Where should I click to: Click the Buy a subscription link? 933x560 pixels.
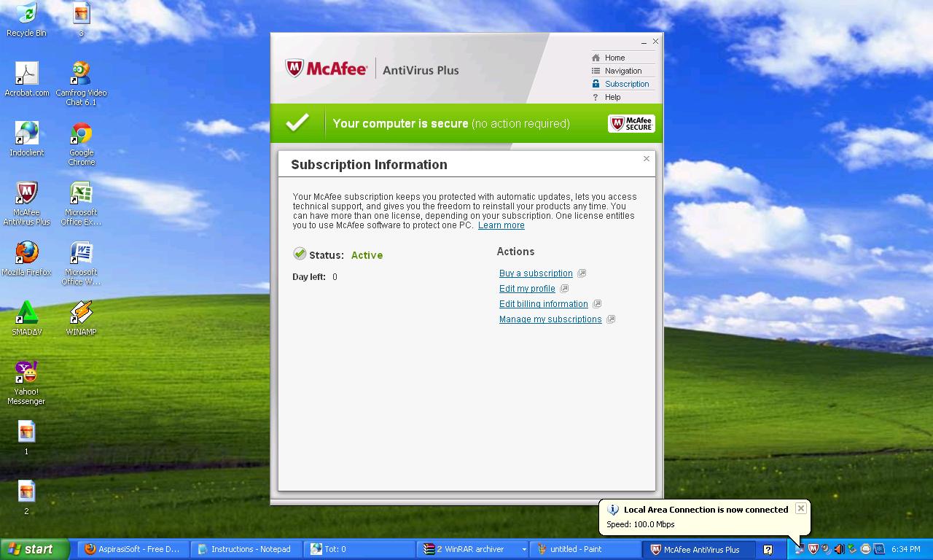pyautogui.click(x=536, y=273)
